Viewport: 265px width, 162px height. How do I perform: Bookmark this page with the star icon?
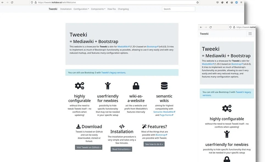coord(197,2)
